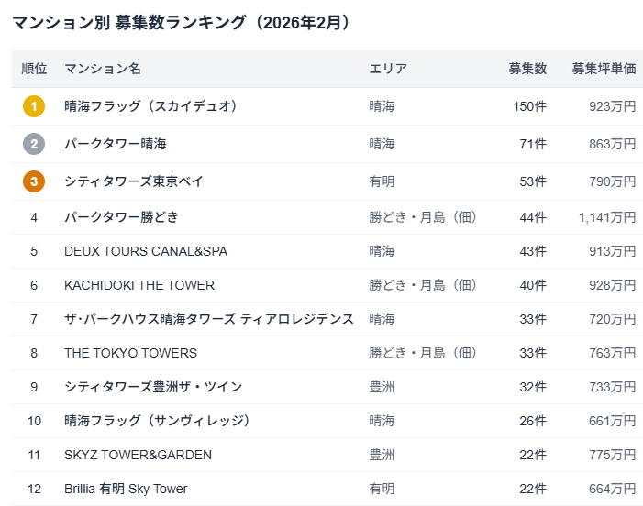Viewport: 643px width, 506px height.
Task: Click ザ・パークハウス晴海タワーズ ティアロレジデンス
Action: coord(209,319)
